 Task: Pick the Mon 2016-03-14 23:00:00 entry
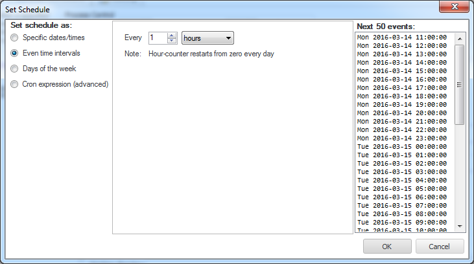(x=401, y=138)
